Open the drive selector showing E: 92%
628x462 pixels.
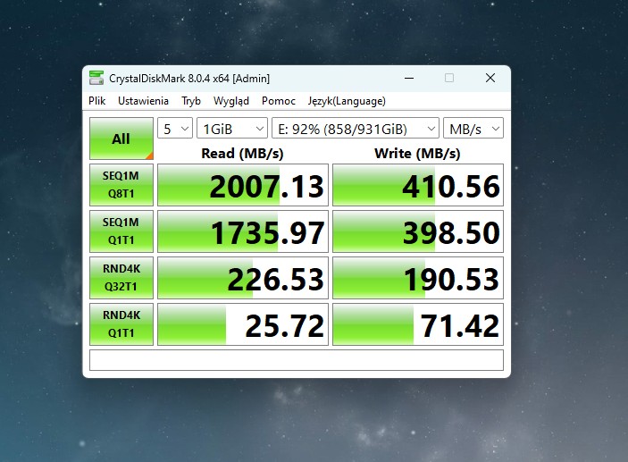356,128
